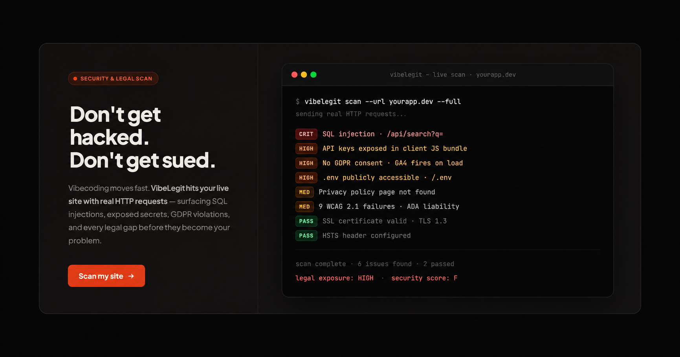Click the 'legal exposure: HIGH' status text
The width and height of the screenshot is (680, 357).
(x=334, y=278)
